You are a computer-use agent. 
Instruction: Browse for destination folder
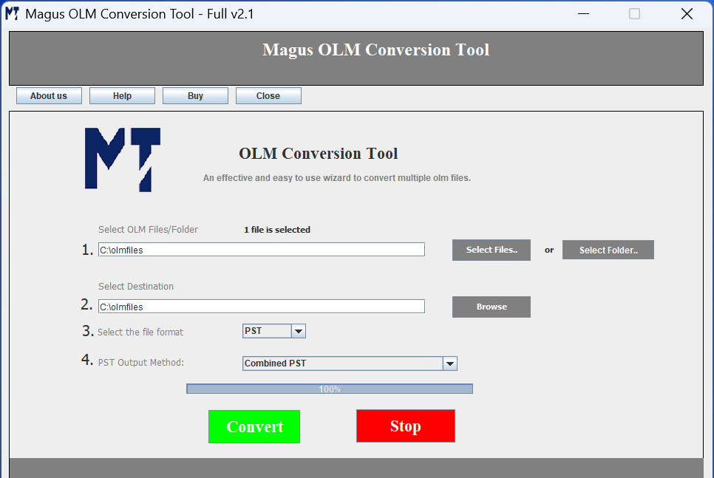tap(492, 307)
